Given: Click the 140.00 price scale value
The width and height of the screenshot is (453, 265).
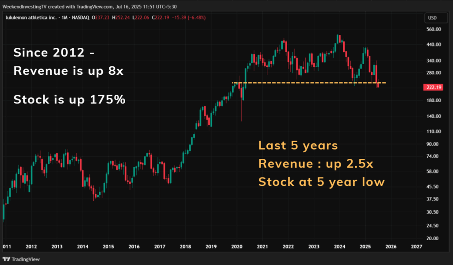Looking at the screenshot, I should (434, 116).
